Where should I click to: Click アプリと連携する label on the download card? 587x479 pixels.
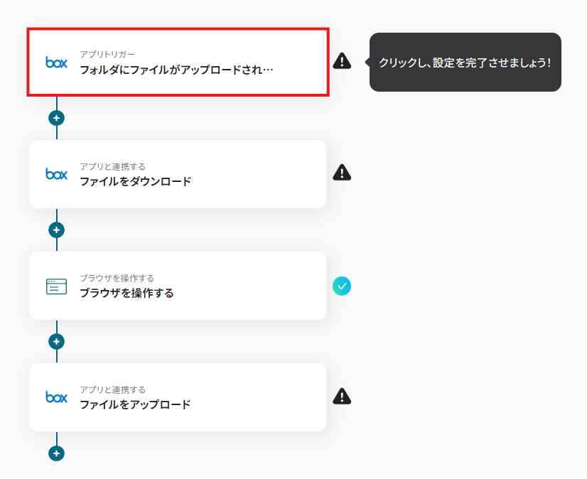[x=113, y=166]
